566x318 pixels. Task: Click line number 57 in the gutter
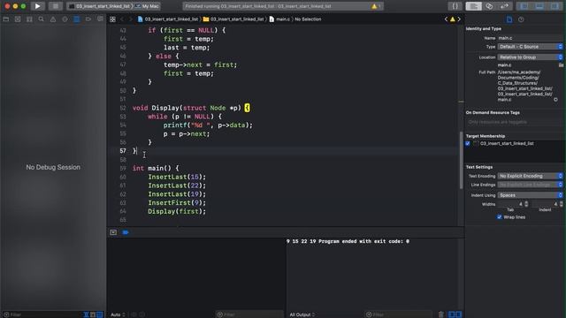[123, 151]
